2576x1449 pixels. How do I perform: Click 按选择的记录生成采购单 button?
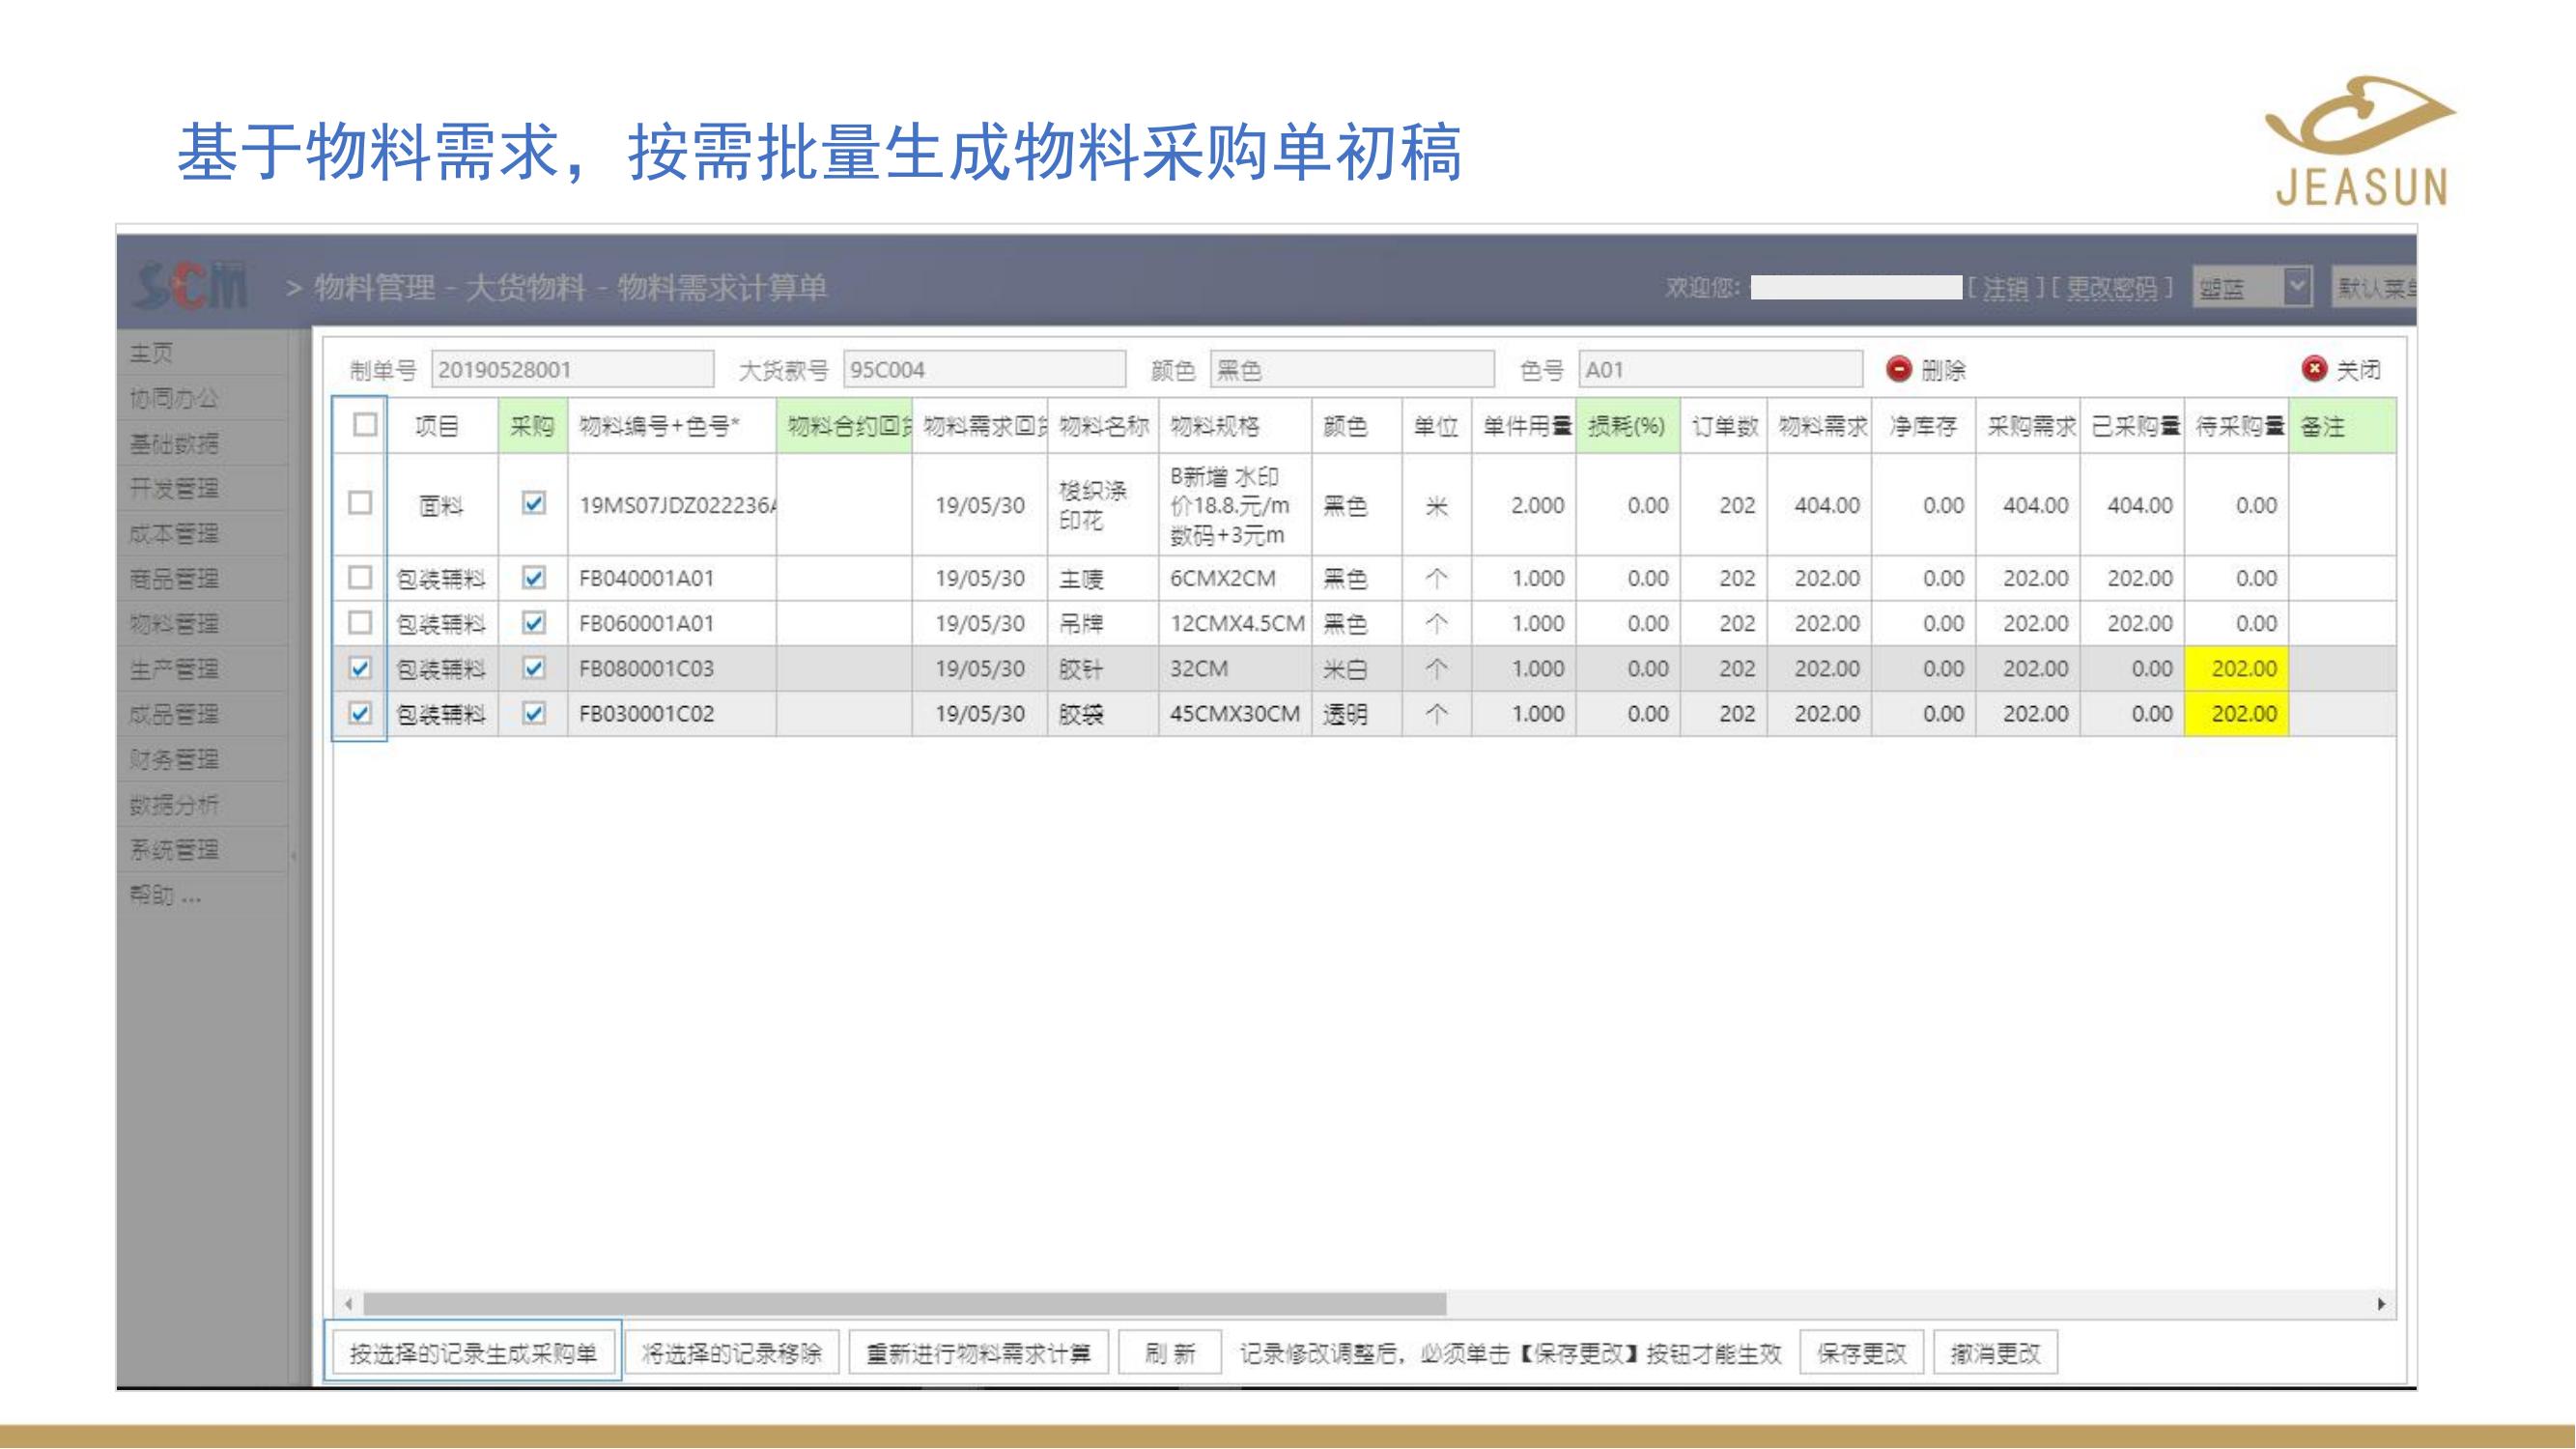[x=472, y=1353]
